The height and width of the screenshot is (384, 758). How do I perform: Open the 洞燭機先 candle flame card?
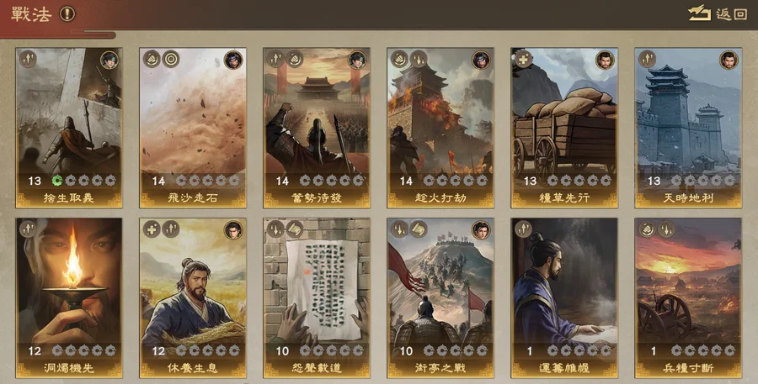click(69, 298)
